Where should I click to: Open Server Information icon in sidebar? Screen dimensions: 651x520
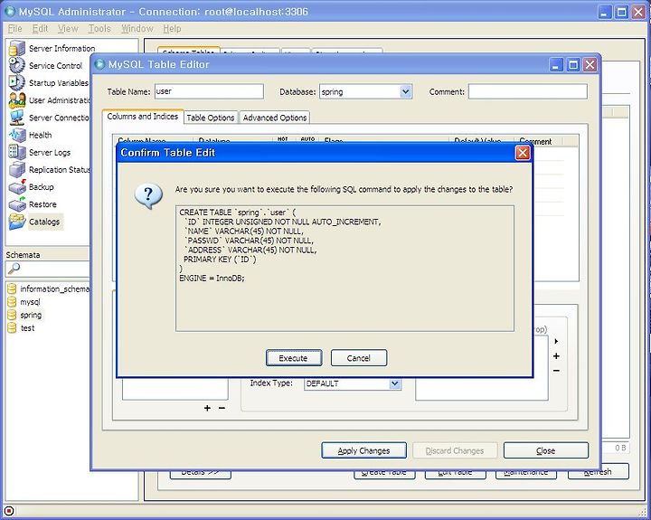point(17,48)
